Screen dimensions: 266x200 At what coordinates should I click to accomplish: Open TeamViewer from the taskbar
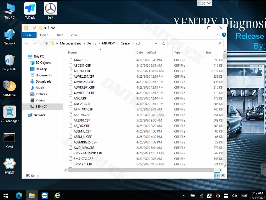pyautogui.click(x=45, y=196)
